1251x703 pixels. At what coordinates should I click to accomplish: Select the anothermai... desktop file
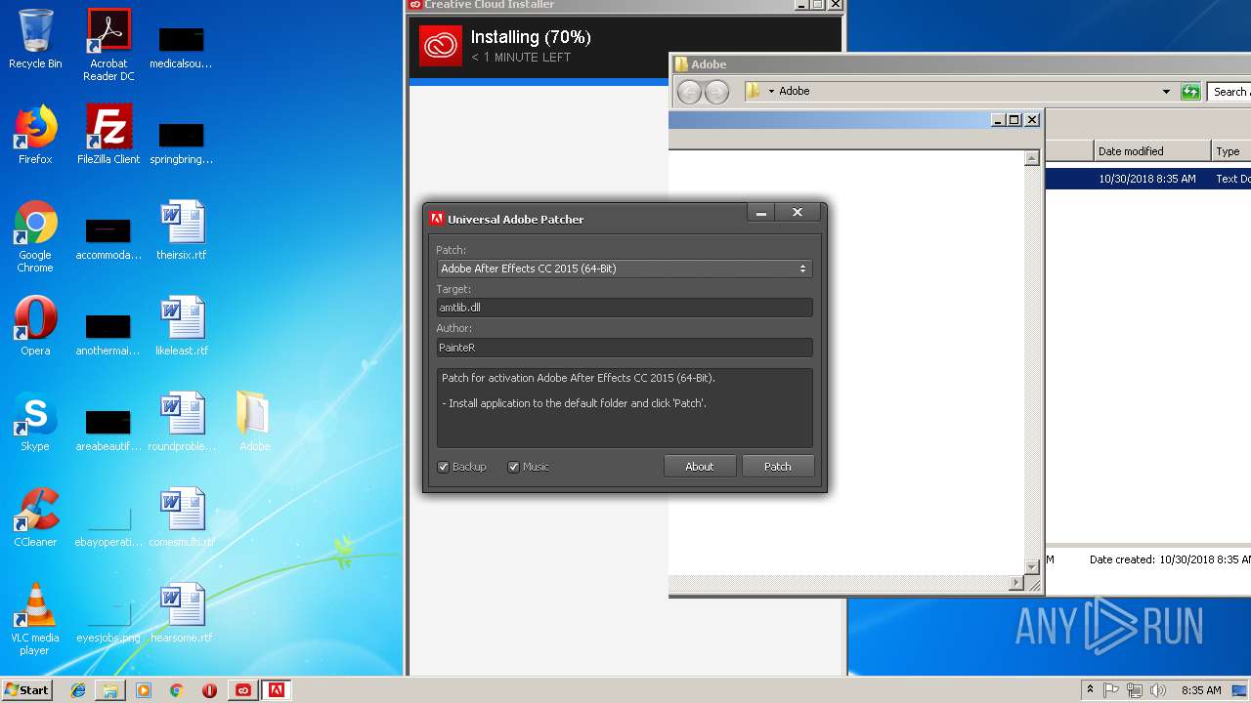point(108,332)
